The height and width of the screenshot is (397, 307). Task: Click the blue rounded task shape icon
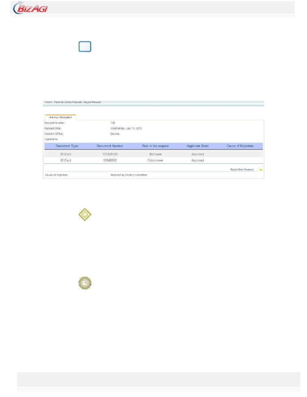click(85, 47)
